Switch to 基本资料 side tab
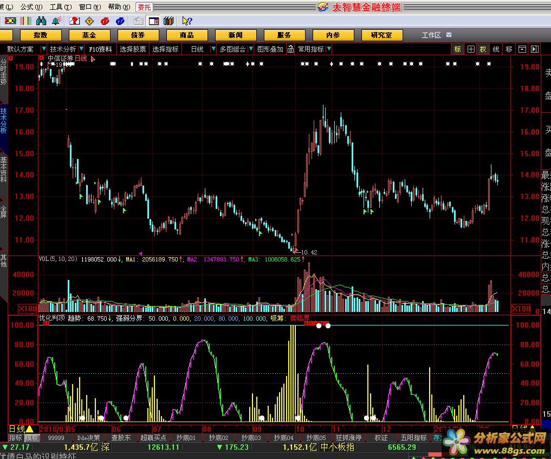 [3, 170]
